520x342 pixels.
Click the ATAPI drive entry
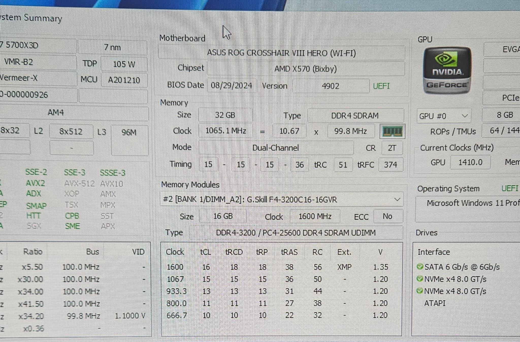pyautogui.click(x=435, y=303)
